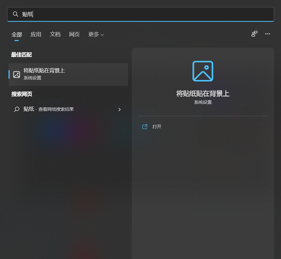This screenshot has width=281, height=259.
Task: Expand the 更多 filter dropdown
Action: tap(96, 34)
